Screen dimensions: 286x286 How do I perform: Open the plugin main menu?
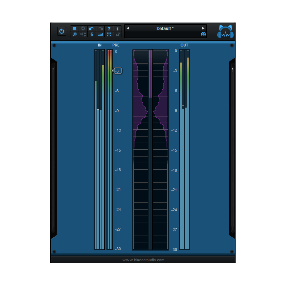[x=74, y=29]
